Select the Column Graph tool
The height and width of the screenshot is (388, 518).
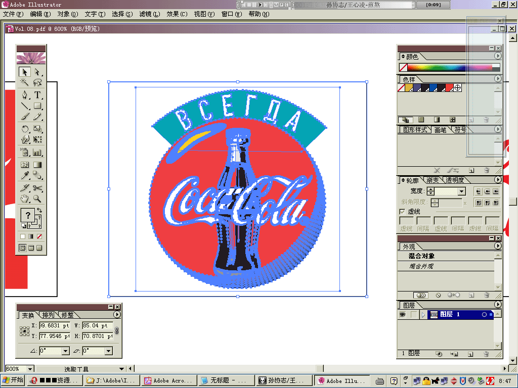pos(37,152)
